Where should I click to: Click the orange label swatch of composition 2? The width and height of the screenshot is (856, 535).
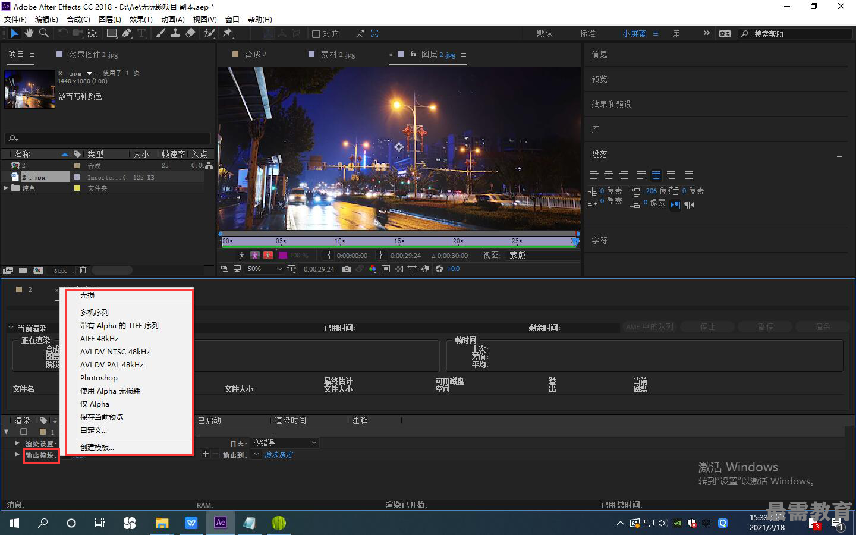77,165
